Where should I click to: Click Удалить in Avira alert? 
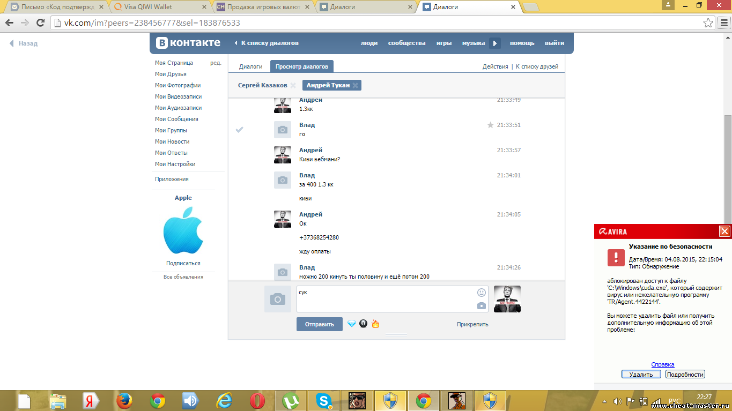(641, 375)
